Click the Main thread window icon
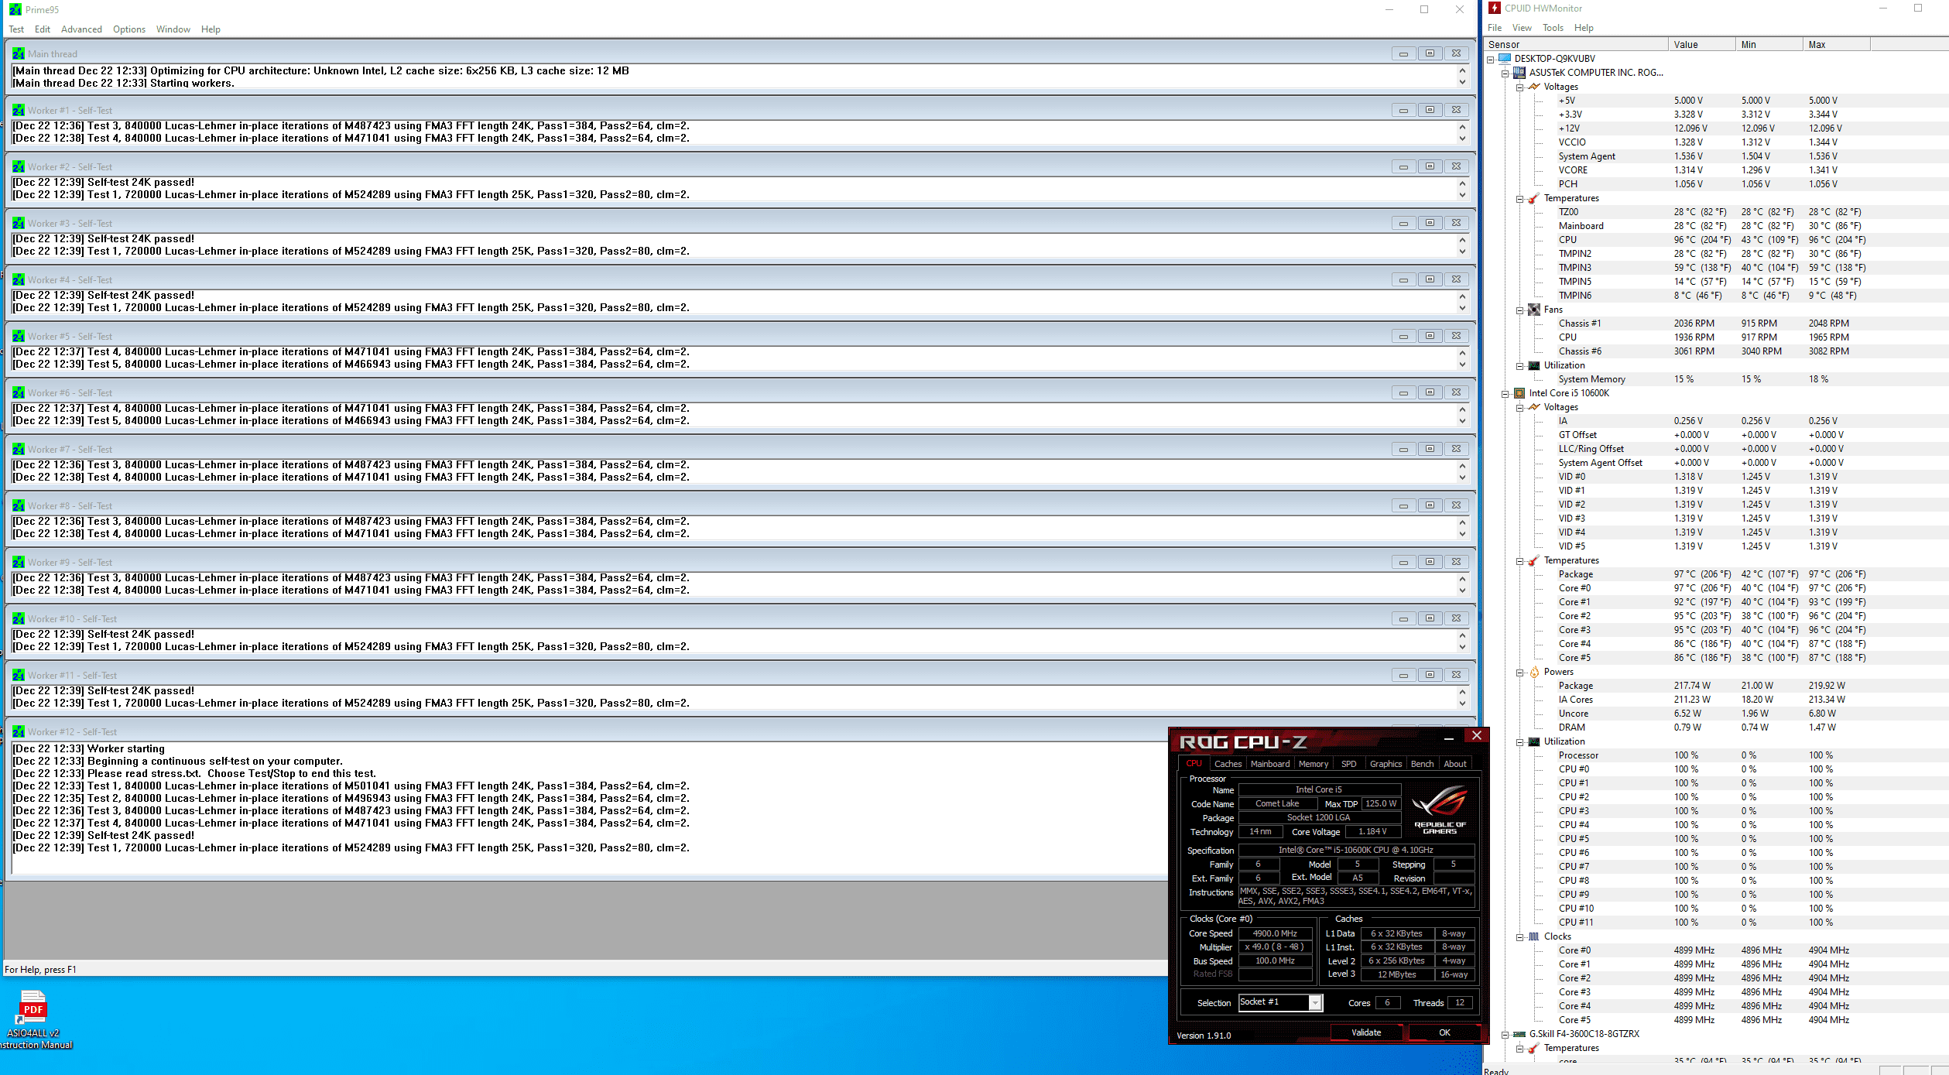 point(19,53)
